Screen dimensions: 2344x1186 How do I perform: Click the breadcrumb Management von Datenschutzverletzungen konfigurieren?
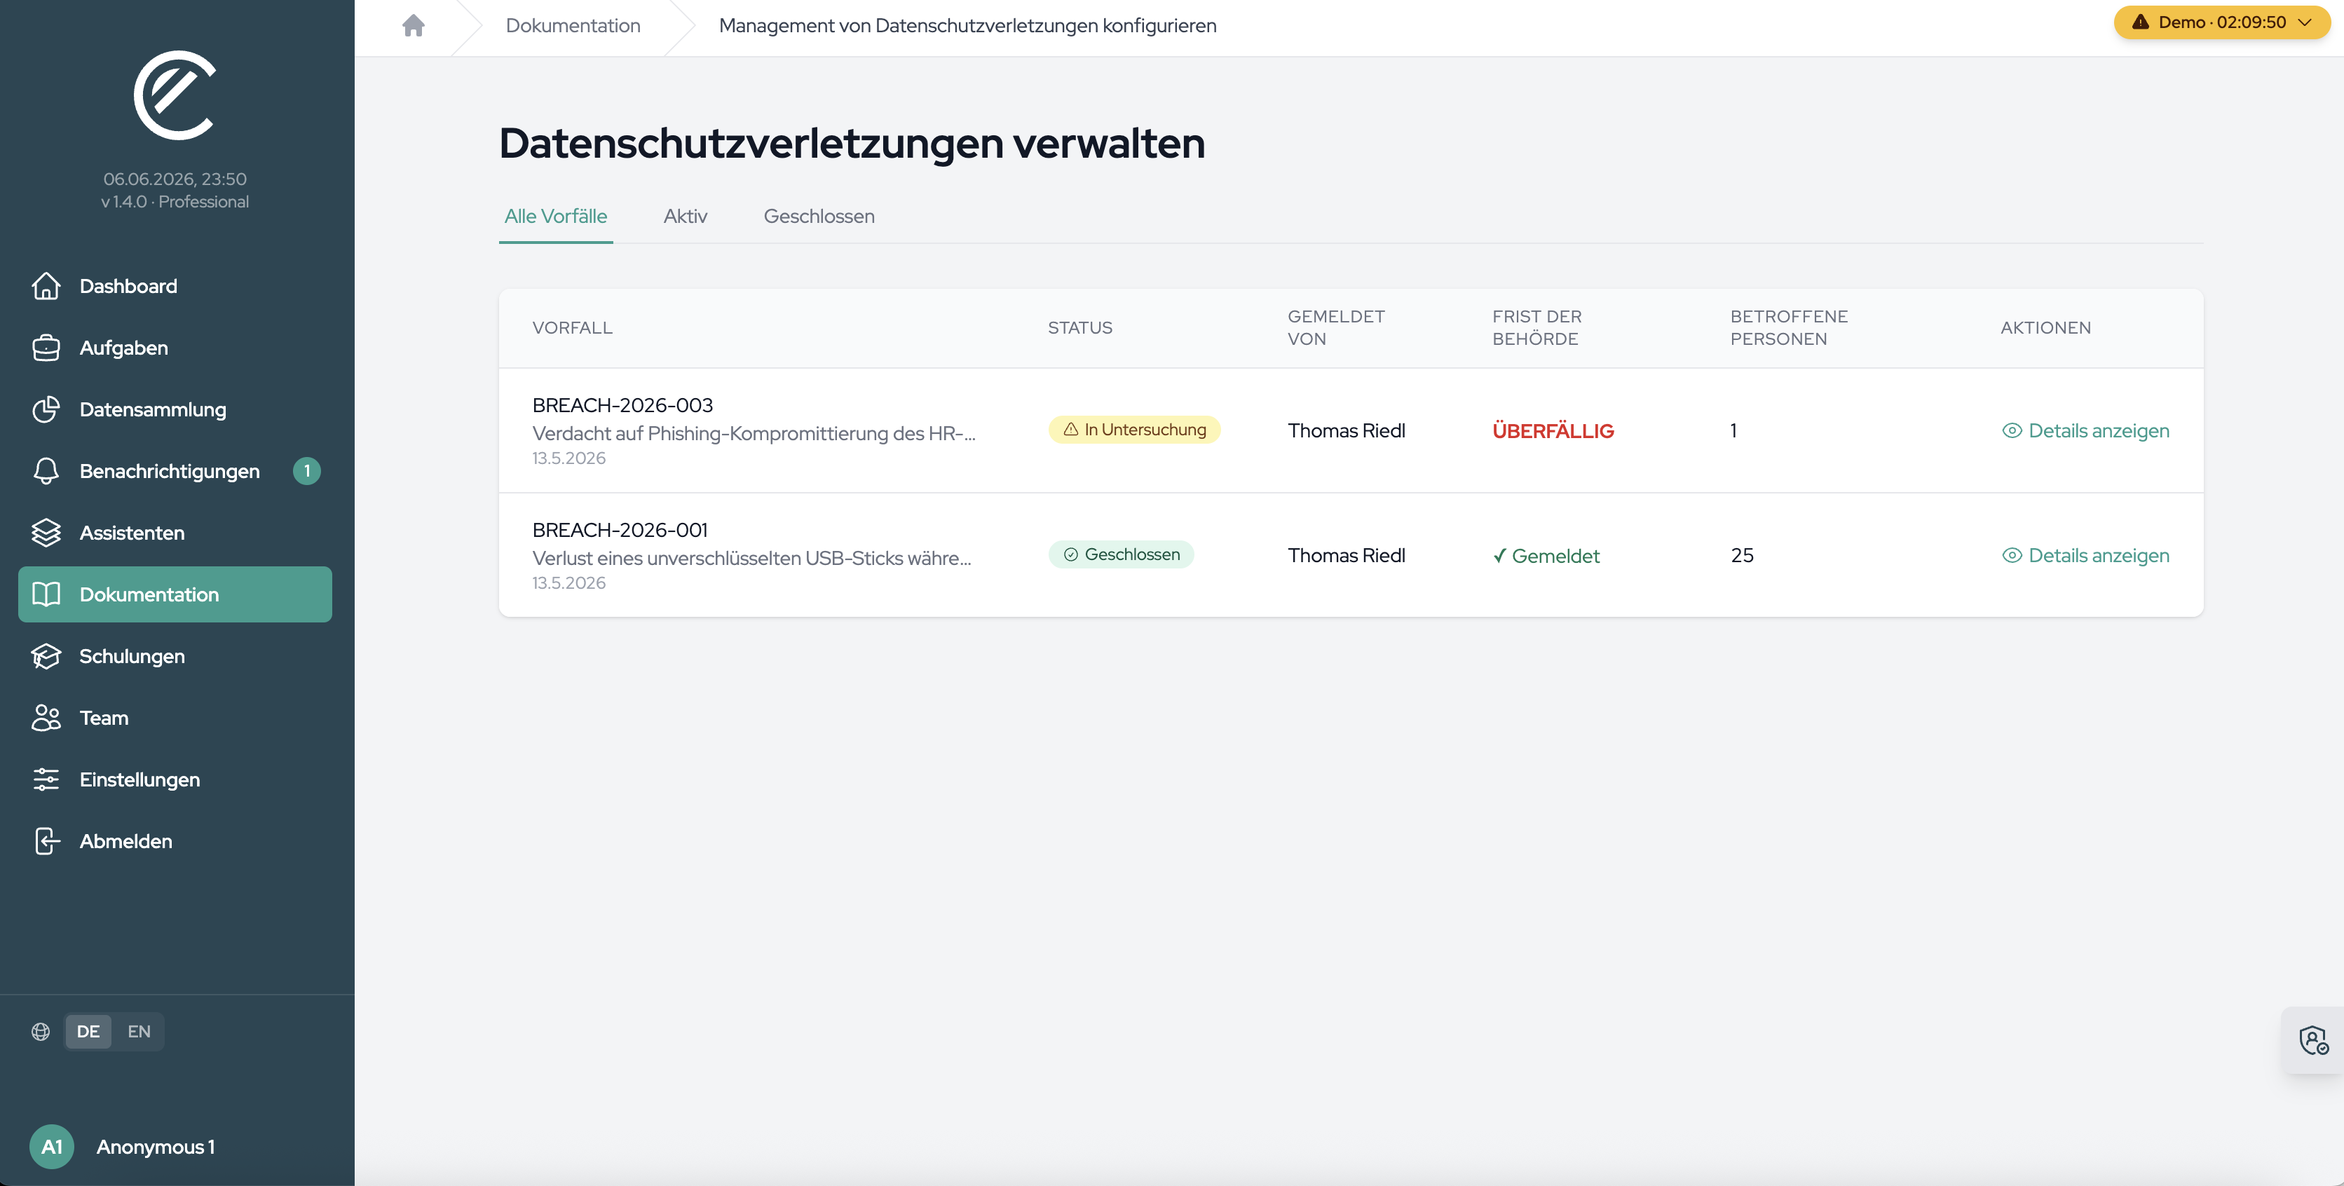(x=967, y=25)
